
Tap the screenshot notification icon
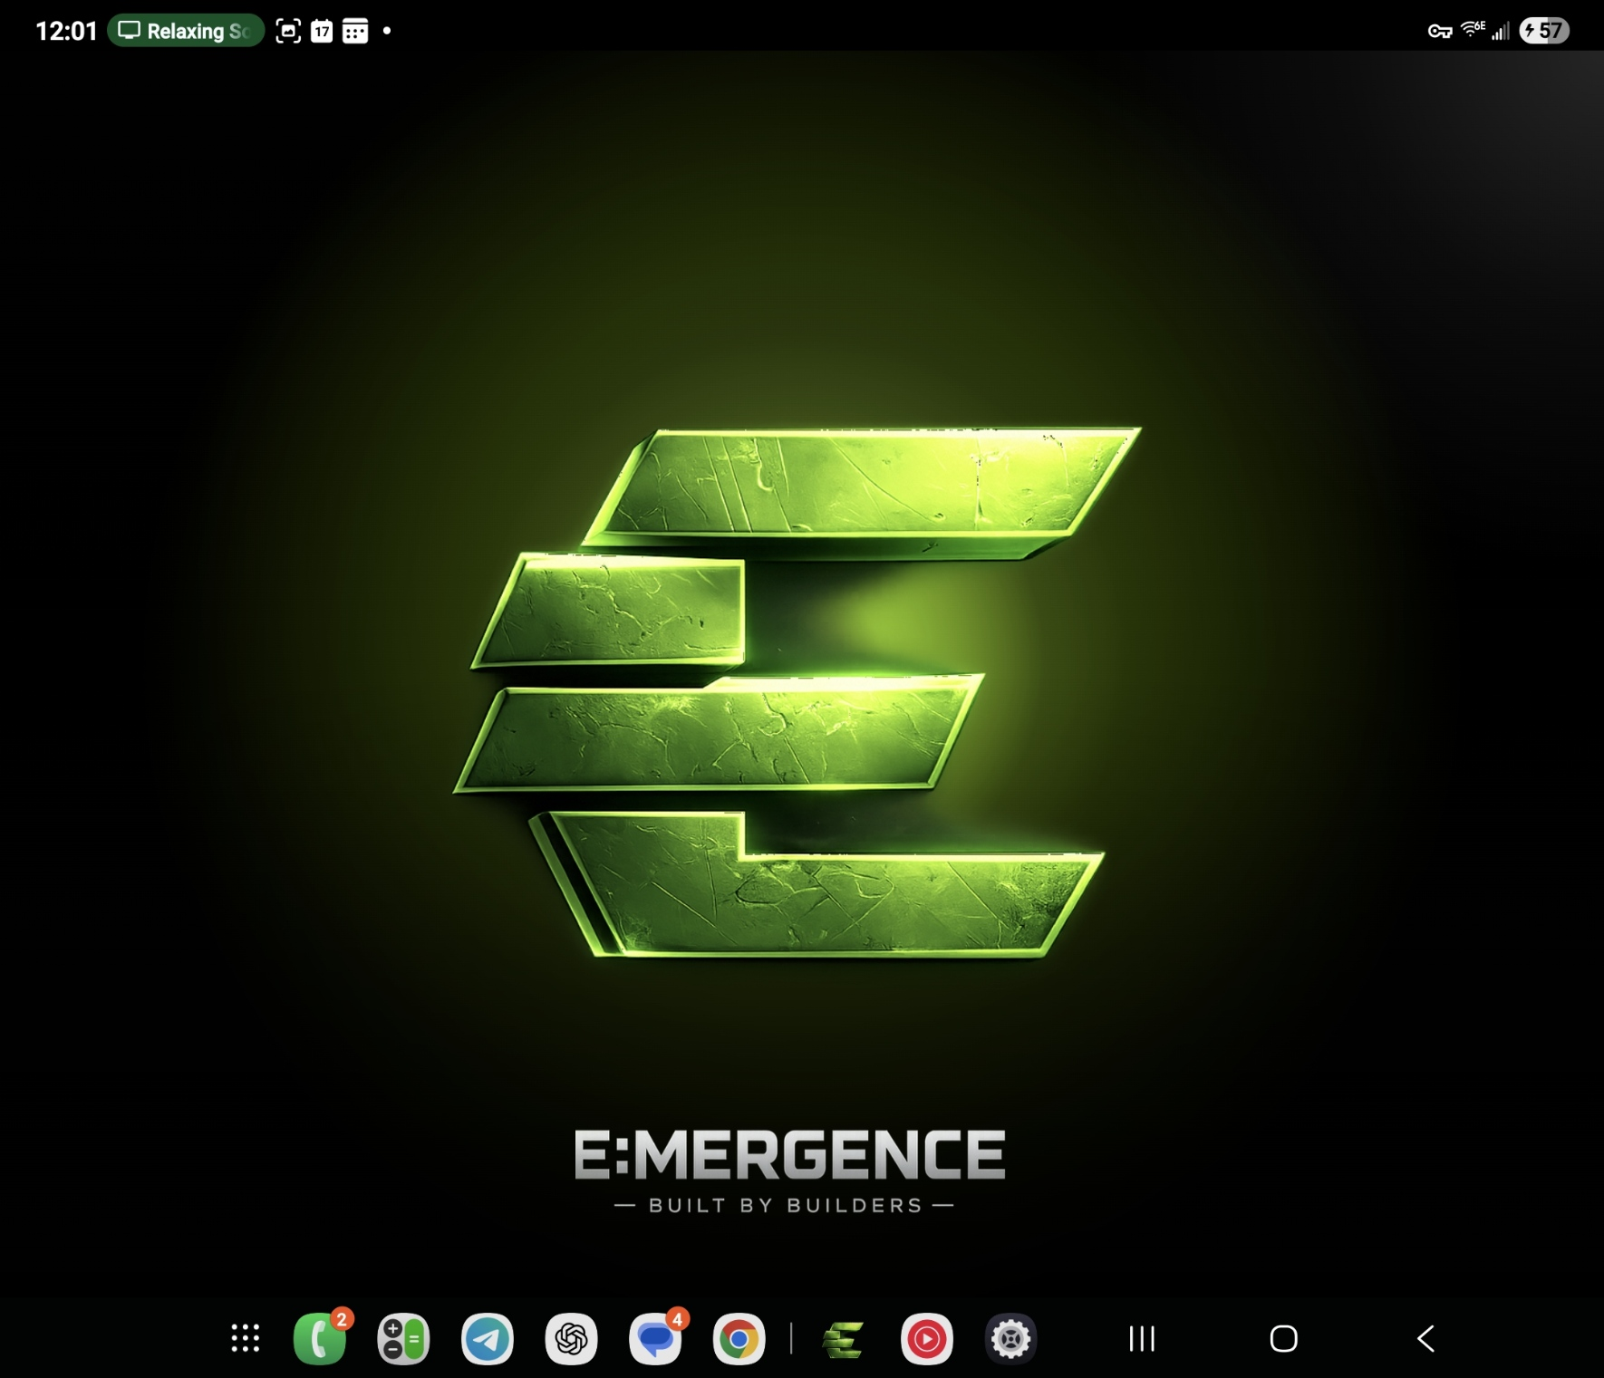coord(287,30)
